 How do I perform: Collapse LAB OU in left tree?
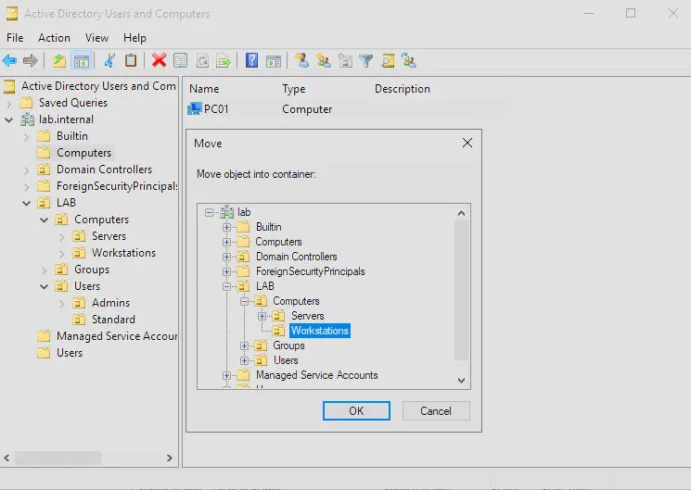click(27, 203)
